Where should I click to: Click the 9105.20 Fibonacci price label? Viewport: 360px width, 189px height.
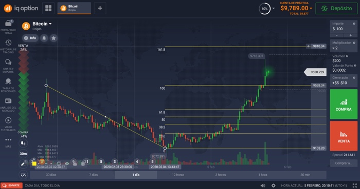[319, 148]
